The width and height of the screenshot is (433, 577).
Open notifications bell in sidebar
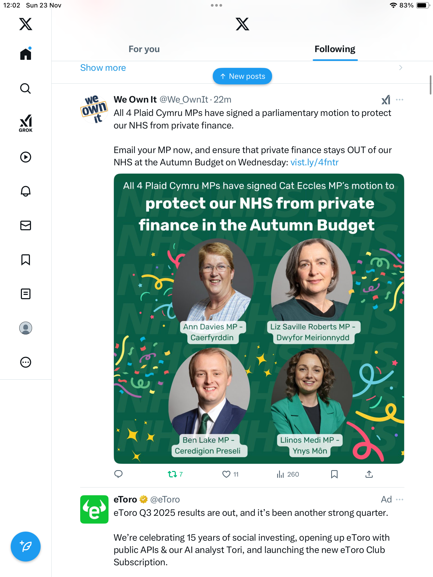[26, 191]
